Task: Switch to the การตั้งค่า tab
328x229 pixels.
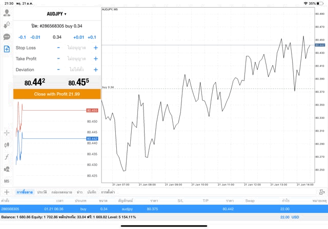Action: [x=108, y=192]
